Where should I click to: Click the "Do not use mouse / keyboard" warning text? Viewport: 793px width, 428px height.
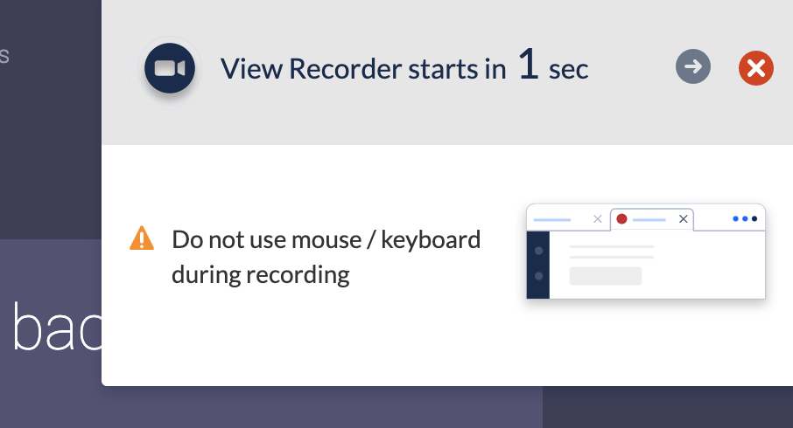[326, 238]
